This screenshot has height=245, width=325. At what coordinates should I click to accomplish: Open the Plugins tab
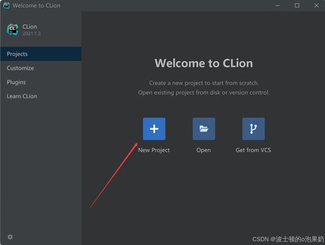coord(41,82)
